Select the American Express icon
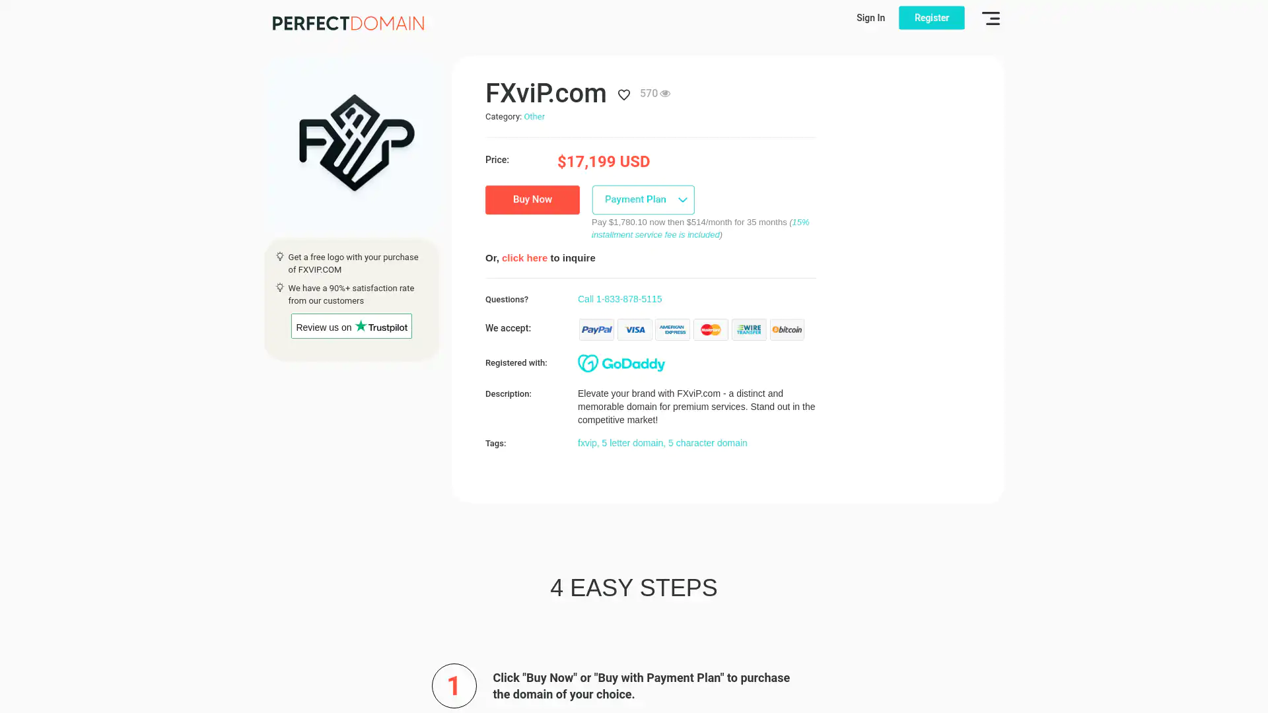 tap(672, 329)
